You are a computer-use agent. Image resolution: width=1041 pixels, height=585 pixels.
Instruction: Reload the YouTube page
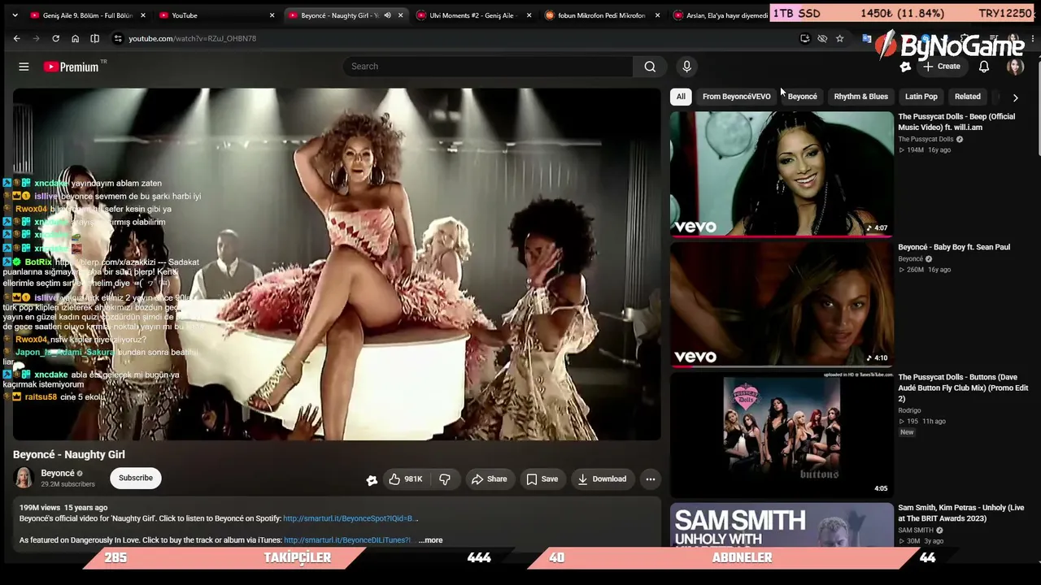[x=55, y=38]
